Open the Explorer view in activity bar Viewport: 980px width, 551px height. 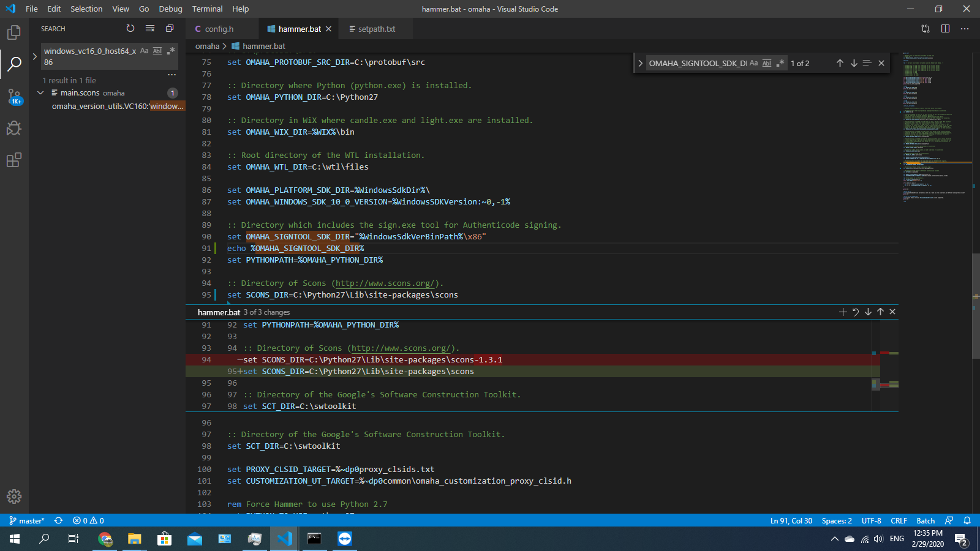(x=13, y=32)
